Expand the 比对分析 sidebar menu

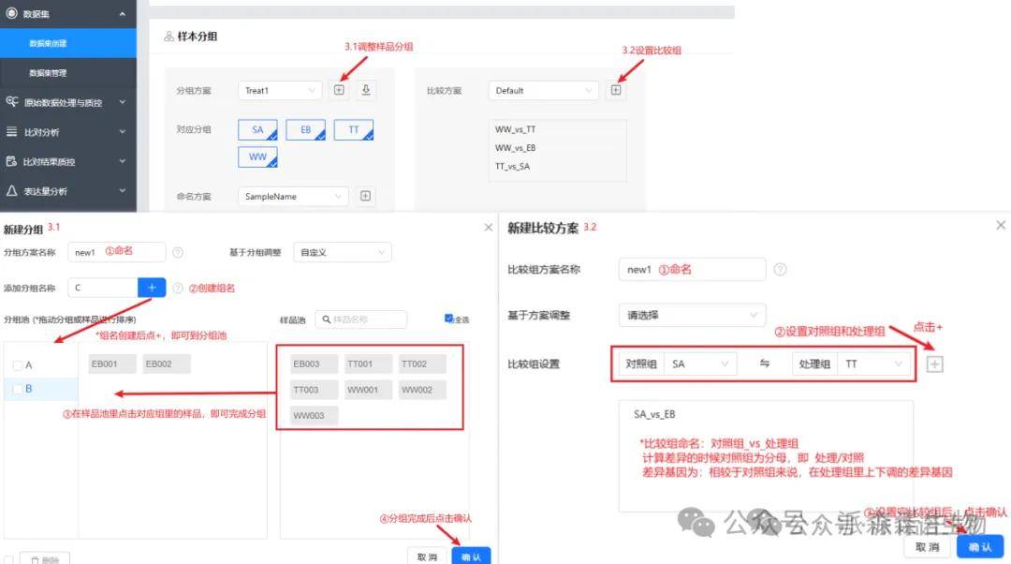(x=66, y=132)
